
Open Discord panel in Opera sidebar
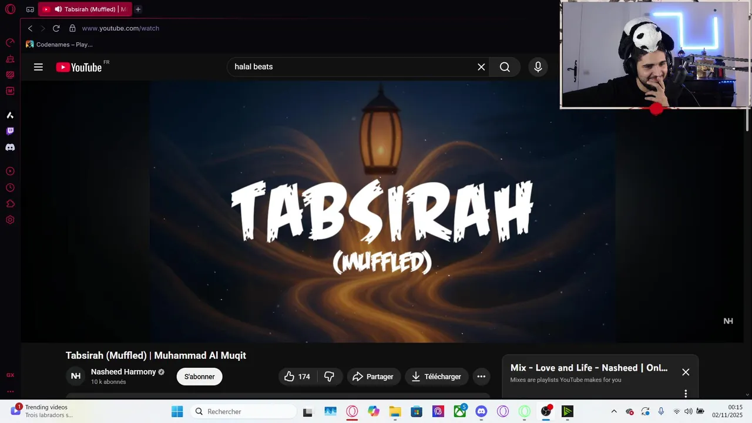point(10,147)
